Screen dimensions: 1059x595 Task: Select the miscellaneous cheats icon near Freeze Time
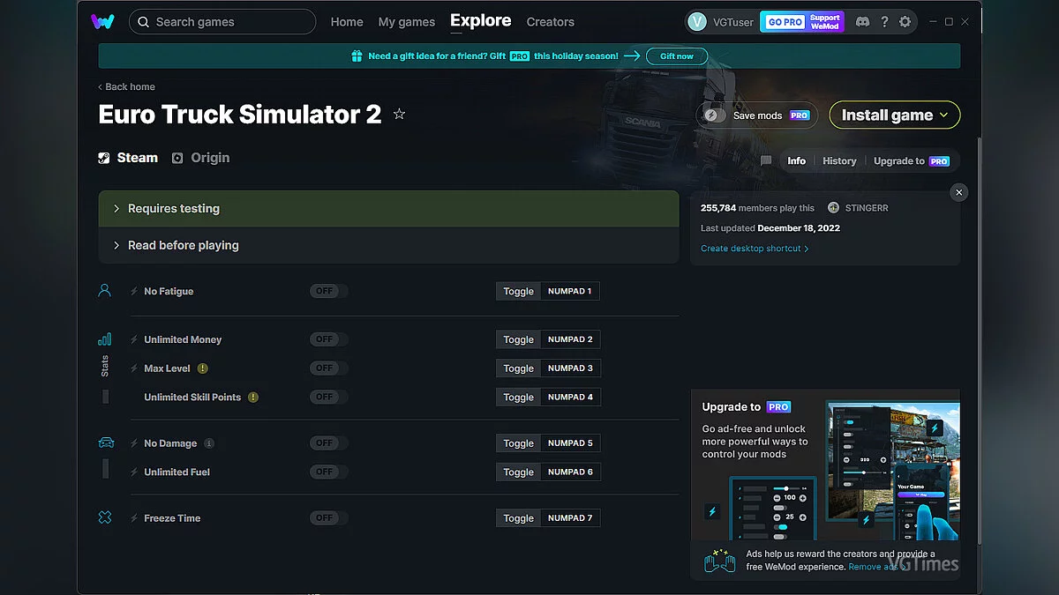[x=105, y=517]
